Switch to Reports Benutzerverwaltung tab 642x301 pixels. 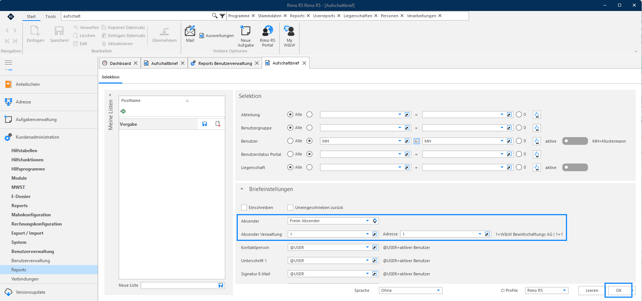coord(225,63)
